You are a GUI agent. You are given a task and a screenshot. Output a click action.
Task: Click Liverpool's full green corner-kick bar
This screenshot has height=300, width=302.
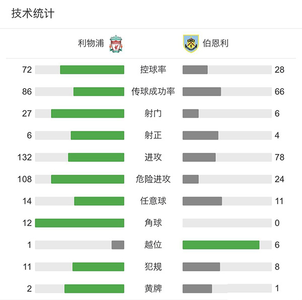(80, 222)
